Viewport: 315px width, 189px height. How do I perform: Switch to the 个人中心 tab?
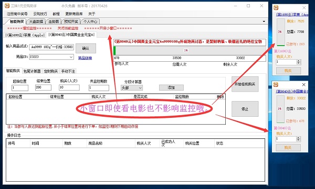coord(90,21)
